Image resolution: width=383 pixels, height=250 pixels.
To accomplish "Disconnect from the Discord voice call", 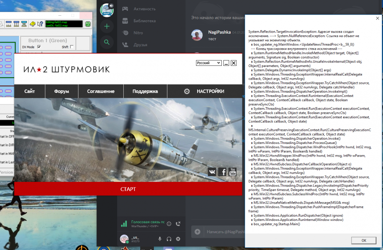I will pyautogui.click(x=178, y=224).
